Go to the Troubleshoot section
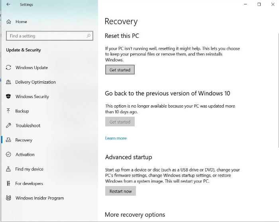 [28, 126]
